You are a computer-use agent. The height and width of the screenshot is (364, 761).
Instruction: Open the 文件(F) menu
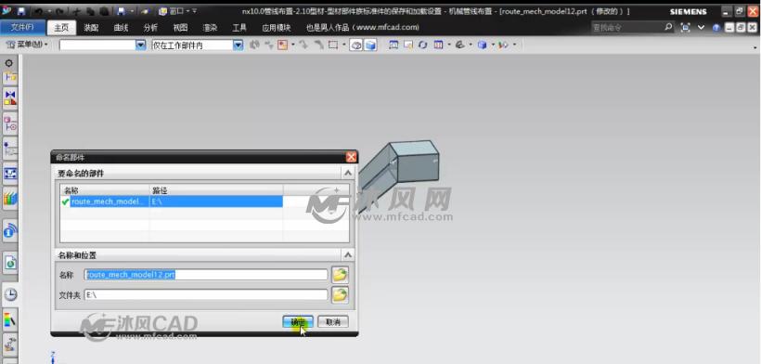[22, 27]
